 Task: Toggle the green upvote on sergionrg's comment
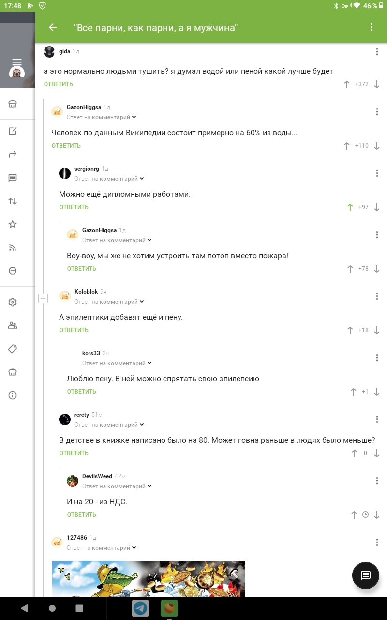[350, 207]
